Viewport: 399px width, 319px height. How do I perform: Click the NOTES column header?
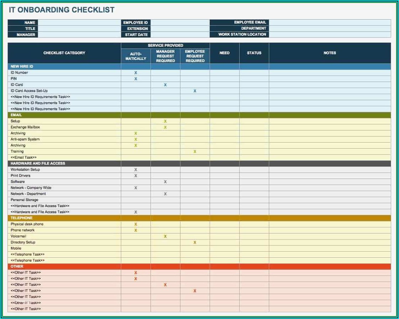(329, 53)
